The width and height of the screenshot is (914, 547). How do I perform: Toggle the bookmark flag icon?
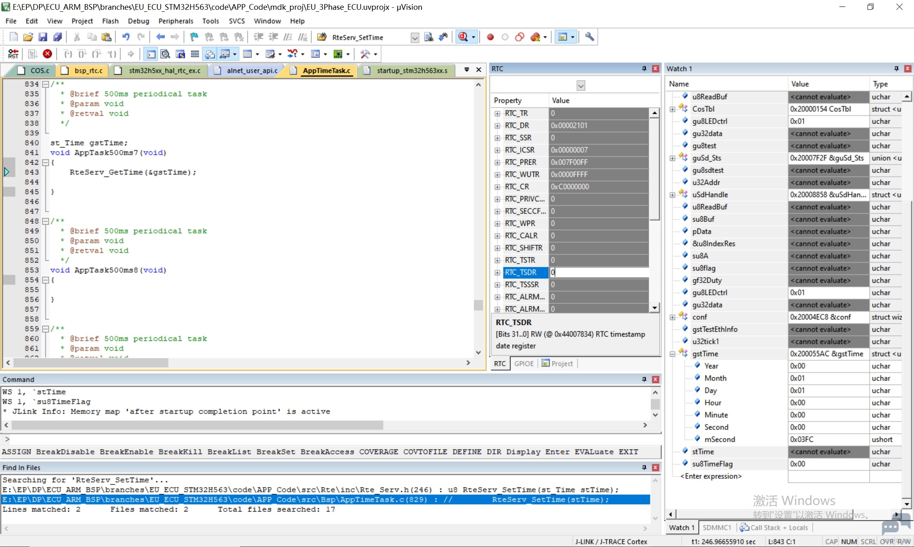[194, 37]
